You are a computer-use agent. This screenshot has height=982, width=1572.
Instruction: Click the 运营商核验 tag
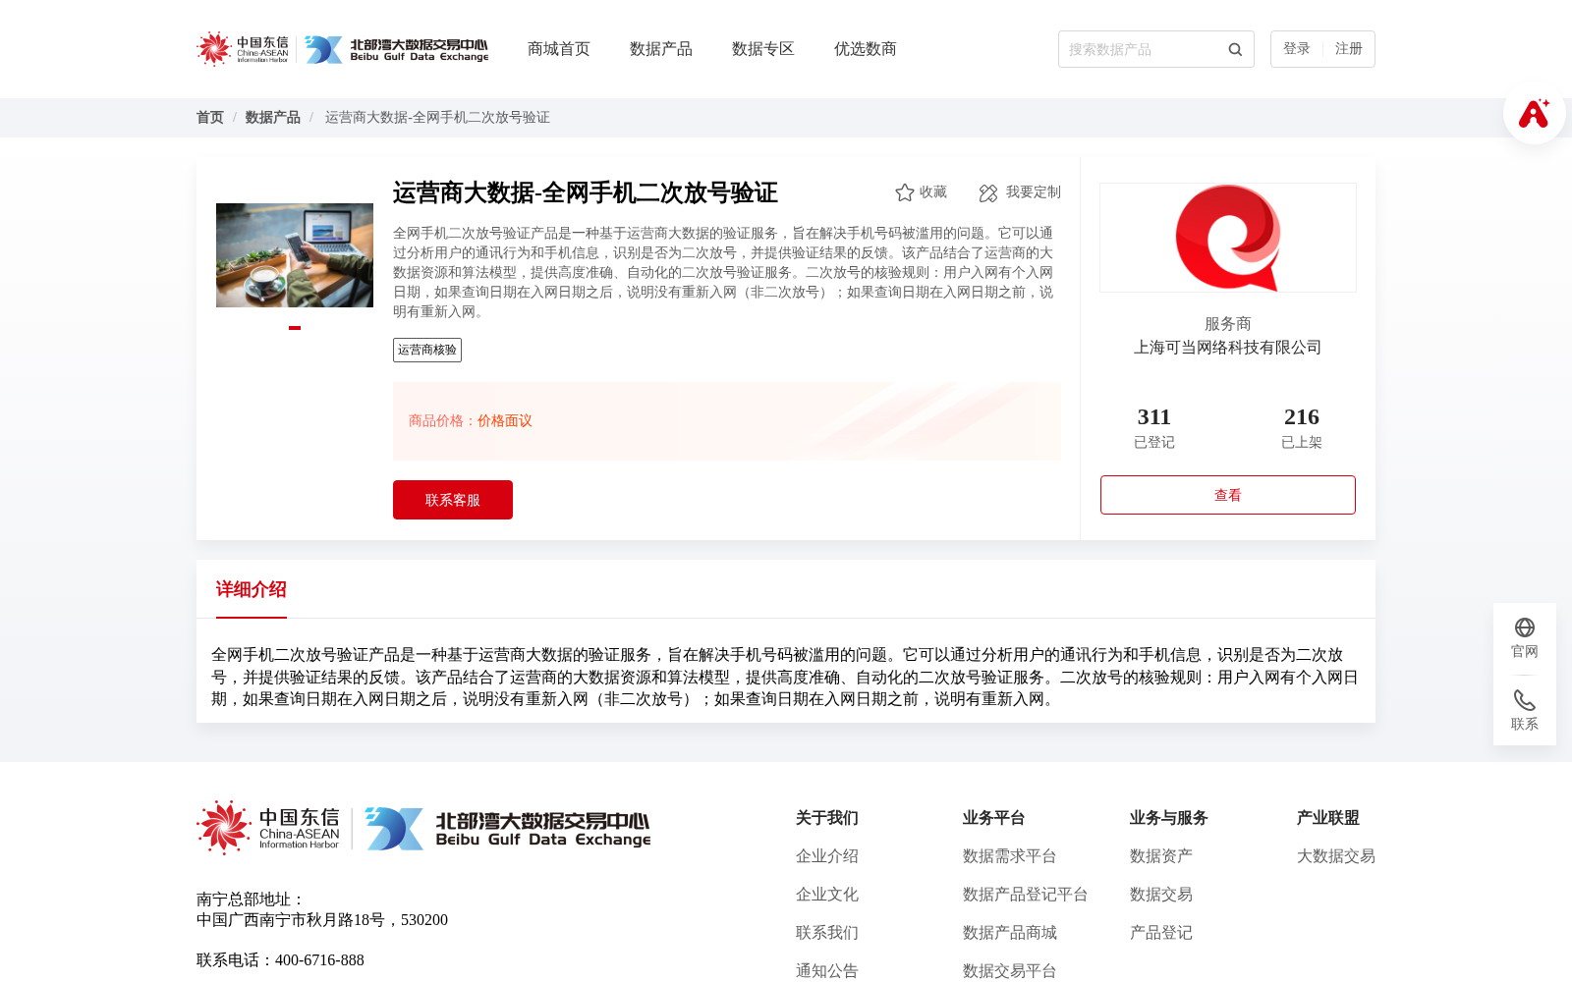pos(427,350)
